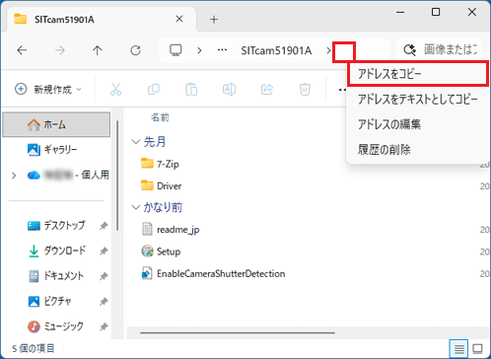Click the Paste clipboard icon
This screenshot has width=491, height=359.
(x=191, y=89)
